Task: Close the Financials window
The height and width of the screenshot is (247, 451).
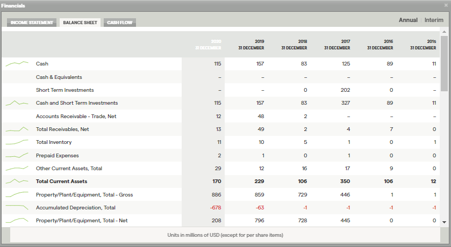Action: point(446,5)
